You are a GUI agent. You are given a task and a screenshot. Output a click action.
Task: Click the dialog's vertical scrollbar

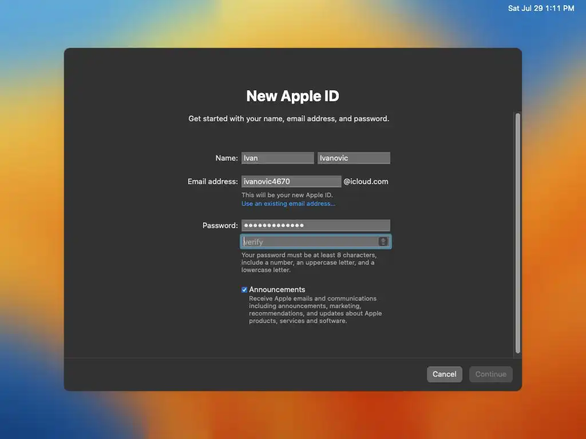(517, 233)
